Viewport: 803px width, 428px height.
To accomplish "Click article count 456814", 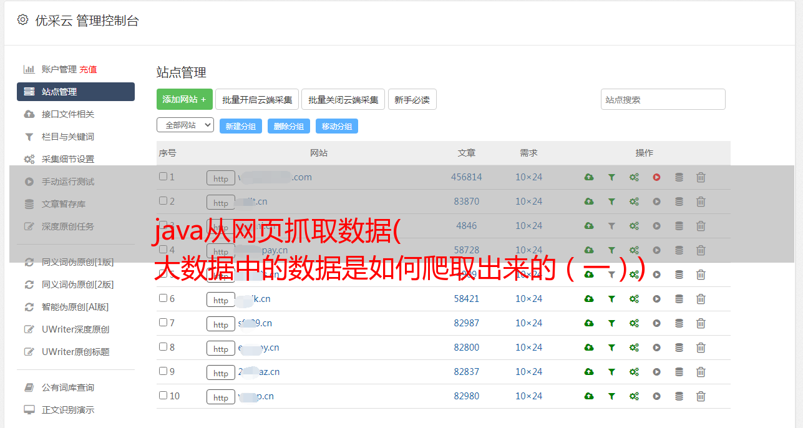I will coord(467,177).
